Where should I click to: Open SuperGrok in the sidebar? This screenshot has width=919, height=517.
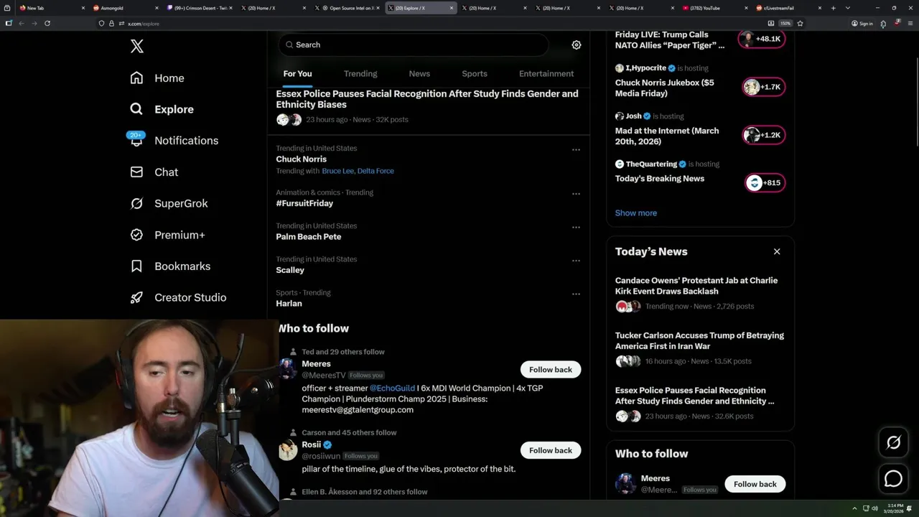(169, 203)
